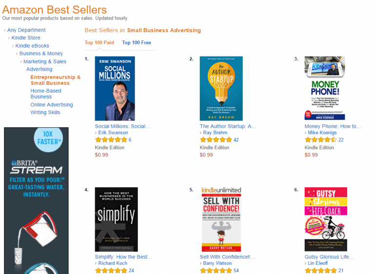This screenshot has width=375, height=274.
Task: Click star rating under Mike Koenigs
Action: click(321, 140)
